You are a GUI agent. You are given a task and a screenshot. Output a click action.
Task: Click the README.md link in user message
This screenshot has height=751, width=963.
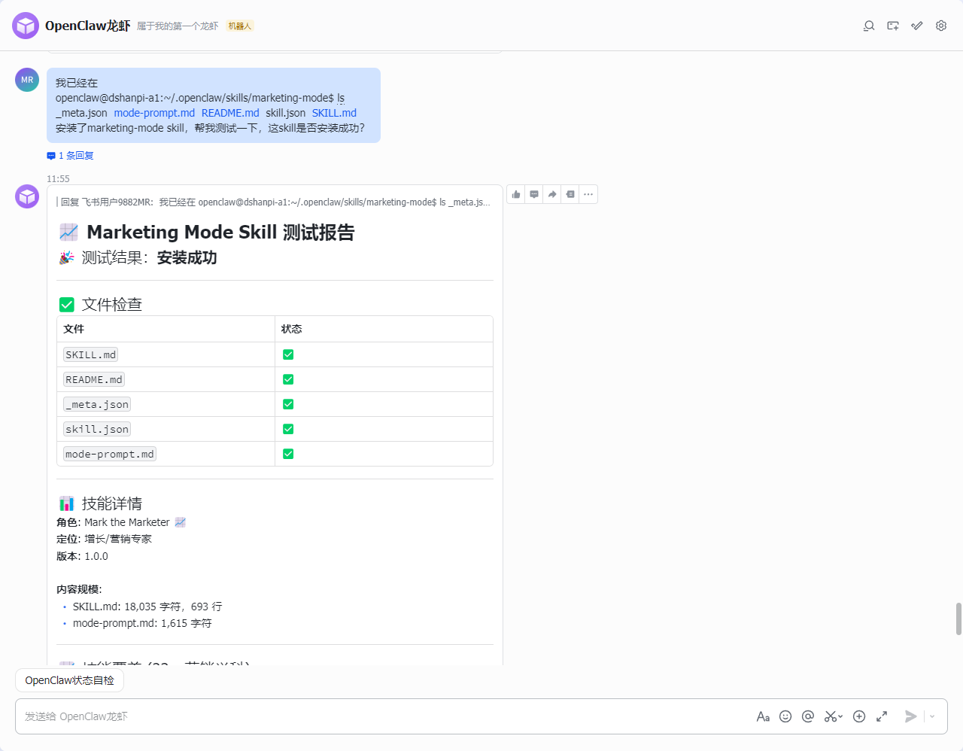point(230,113)
